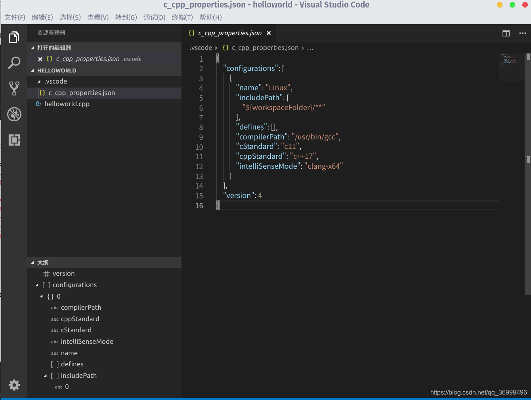The height and width of the screenshot is (400, 531).
Task: Open the 查看(V) View menu
Action: [98, 17]
